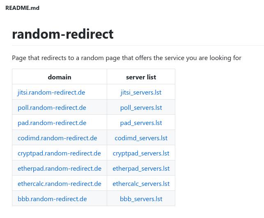The image size is (264, 218).
Task: View the pad_servers.lst file
Action: (141, 123)
